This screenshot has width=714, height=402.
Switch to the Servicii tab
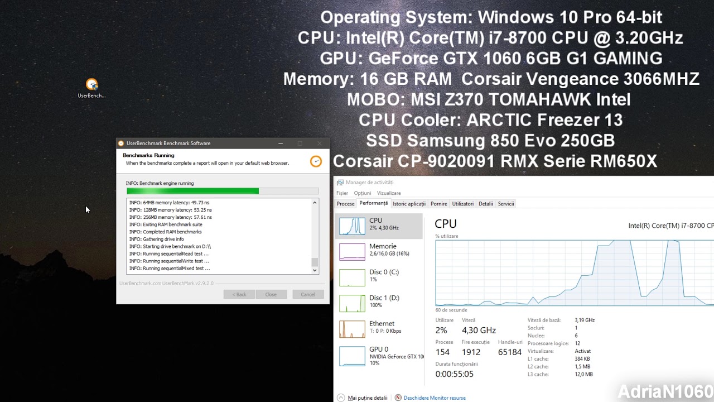(x=506, y=204)
